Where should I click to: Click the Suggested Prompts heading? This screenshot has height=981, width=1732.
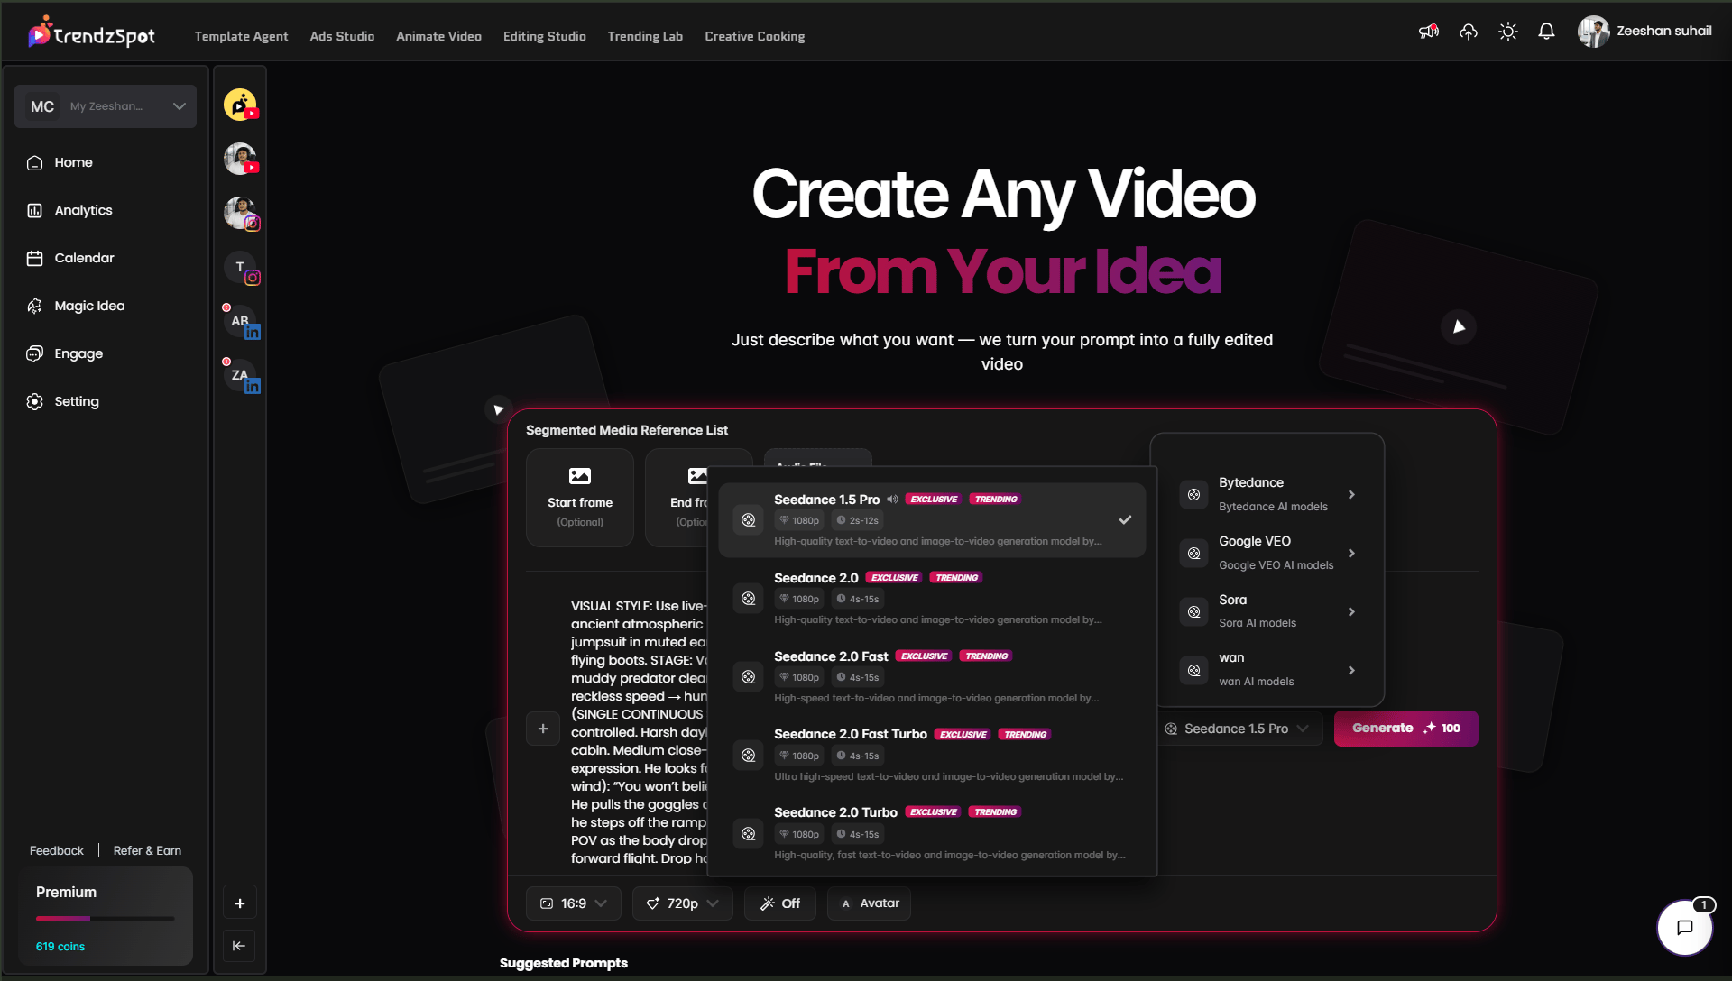click(x=564, y=963)
